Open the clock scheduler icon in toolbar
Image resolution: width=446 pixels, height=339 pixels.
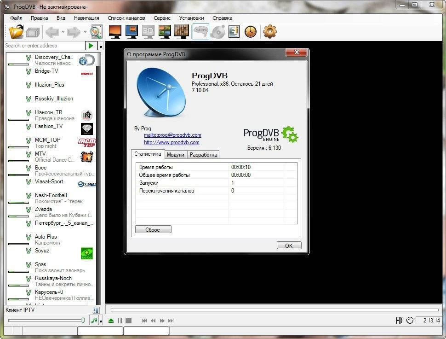251,32
